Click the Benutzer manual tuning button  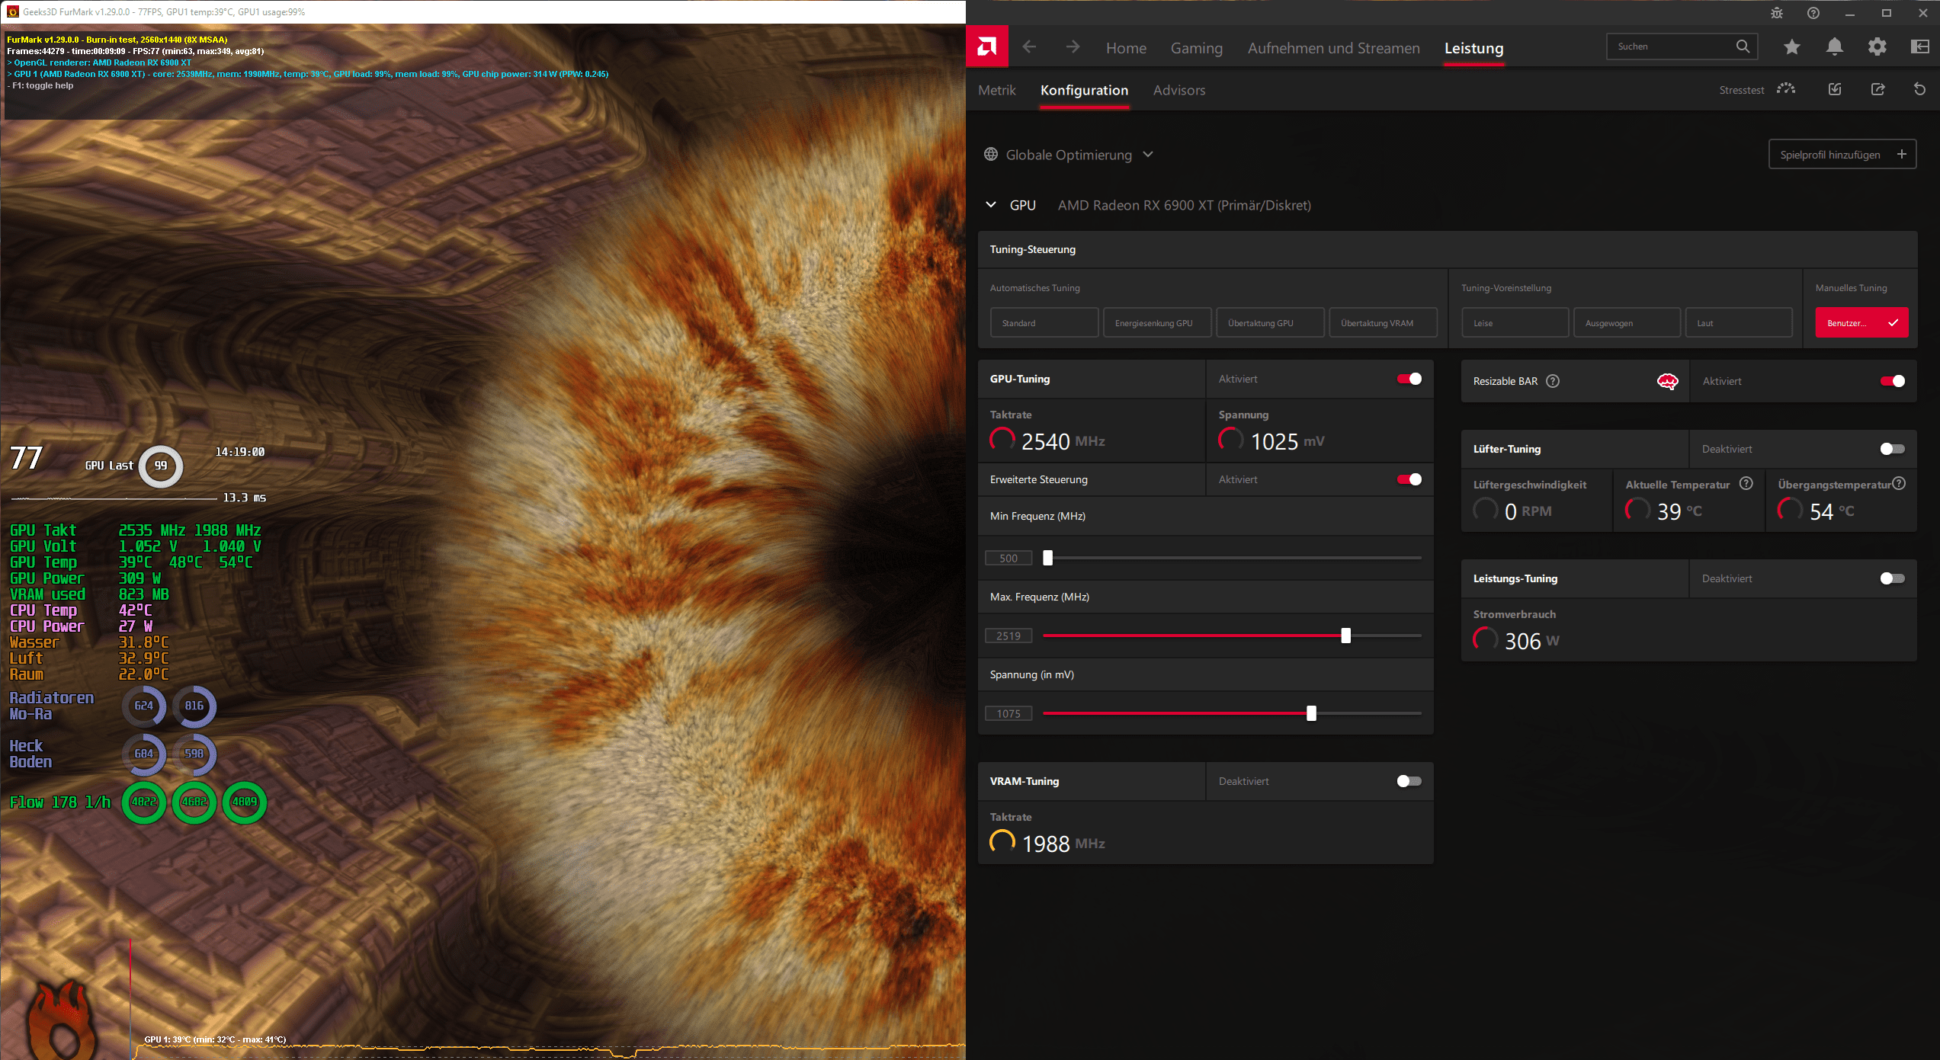[1861, 323]
